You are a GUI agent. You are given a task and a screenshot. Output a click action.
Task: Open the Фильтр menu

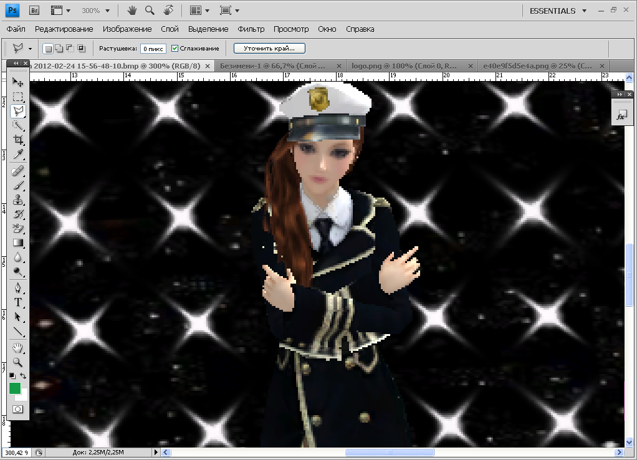[x=251, y=29]
